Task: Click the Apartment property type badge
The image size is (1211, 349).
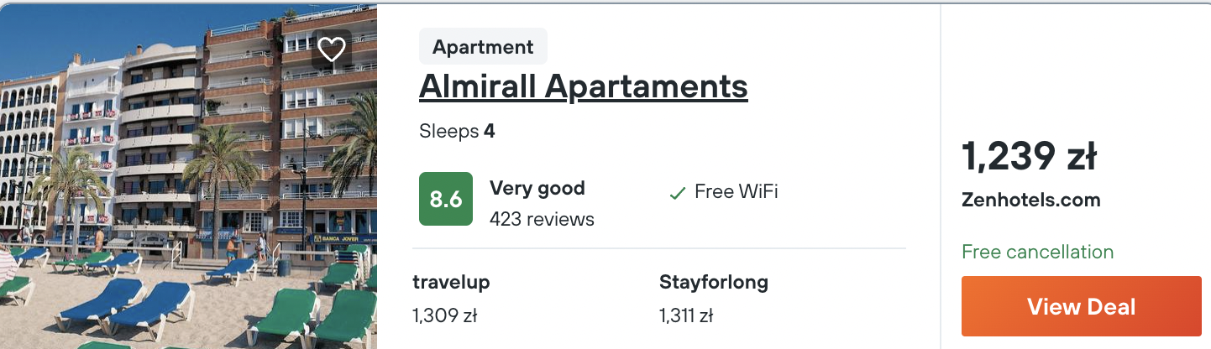Action: [483, 47]
